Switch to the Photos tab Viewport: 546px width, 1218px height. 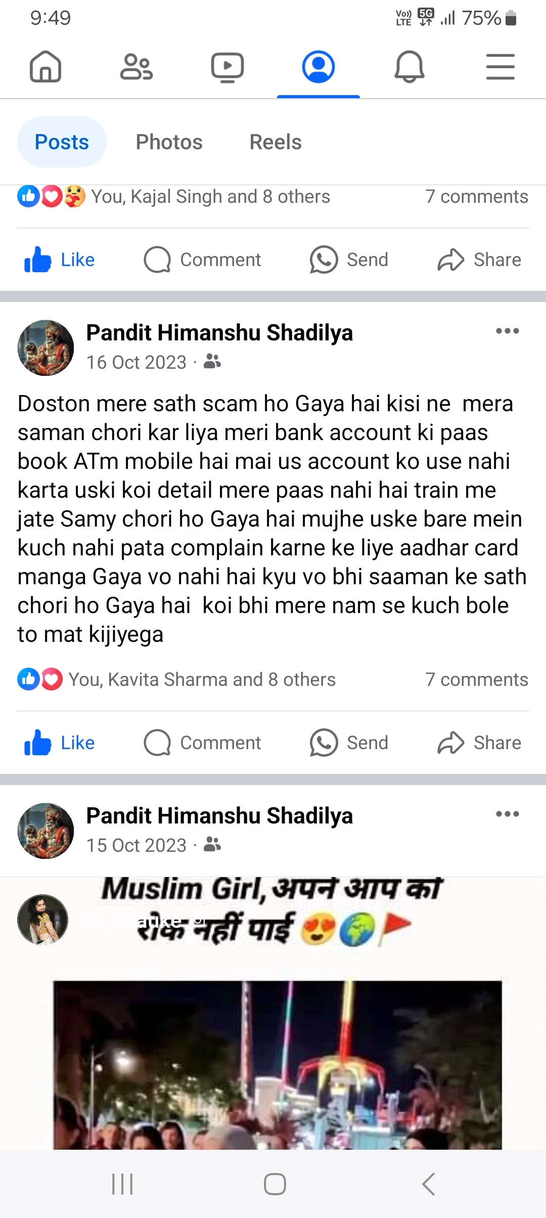tap(169, 142)
